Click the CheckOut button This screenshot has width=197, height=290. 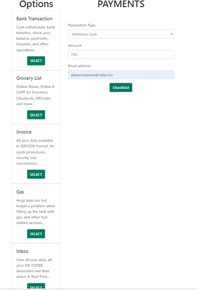[x=121, y=87]
